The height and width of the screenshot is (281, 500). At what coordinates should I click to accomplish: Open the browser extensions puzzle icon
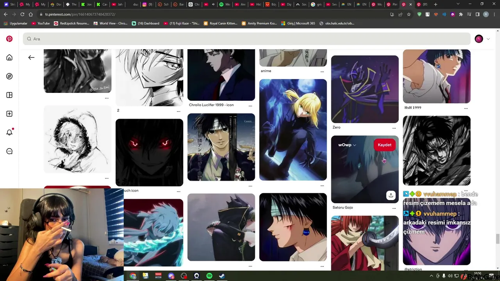461,14
